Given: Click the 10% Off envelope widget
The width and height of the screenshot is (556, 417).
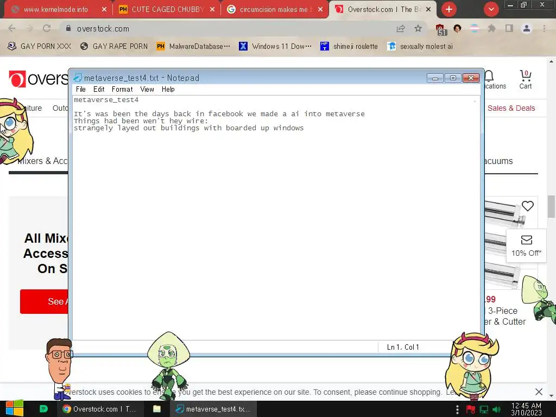Looking at the screenshot, I should click(x=526, y=246).
